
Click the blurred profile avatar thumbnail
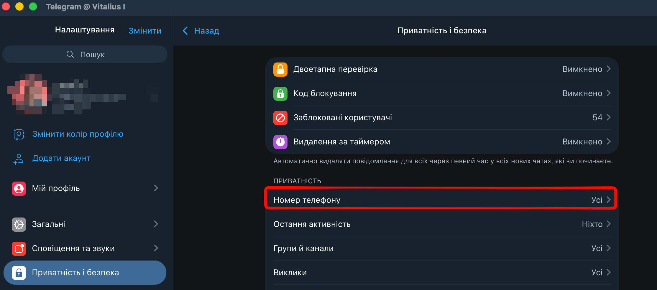click(x=28, y=94)
